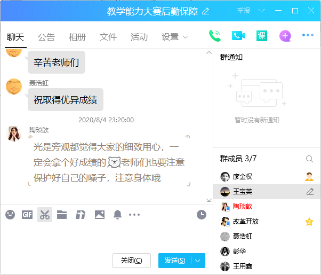The width and height of the screenshot is (321, 275).
Task: Start a group video call
Action: coord(238,36)
